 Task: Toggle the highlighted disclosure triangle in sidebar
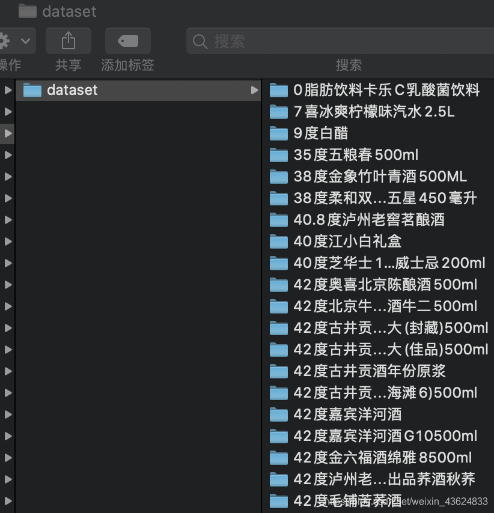pyautogui.click(x=7, y=133)
